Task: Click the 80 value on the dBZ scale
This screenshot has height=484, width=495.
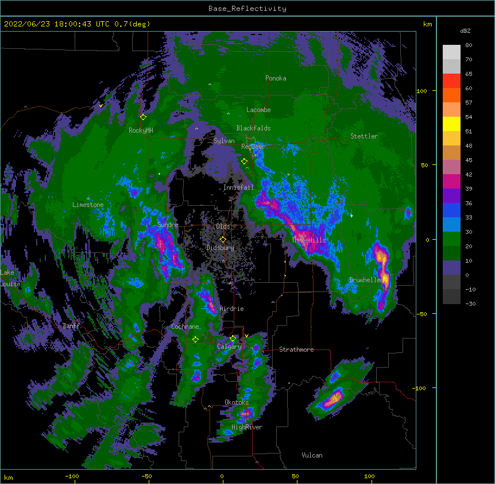Action: pyautogui.click(x=469, y=45)
